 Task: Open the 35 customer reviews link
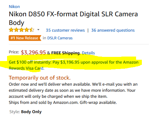point(65,30)
